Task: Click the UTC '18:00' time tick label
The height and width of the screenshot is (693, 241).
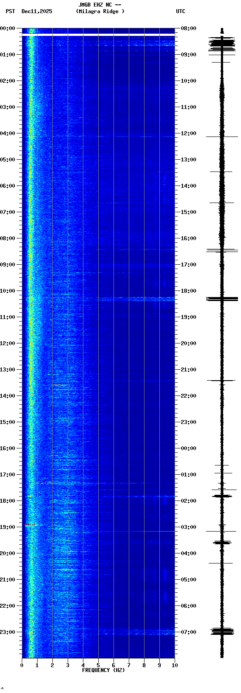Action: click(x=189, y=291)
